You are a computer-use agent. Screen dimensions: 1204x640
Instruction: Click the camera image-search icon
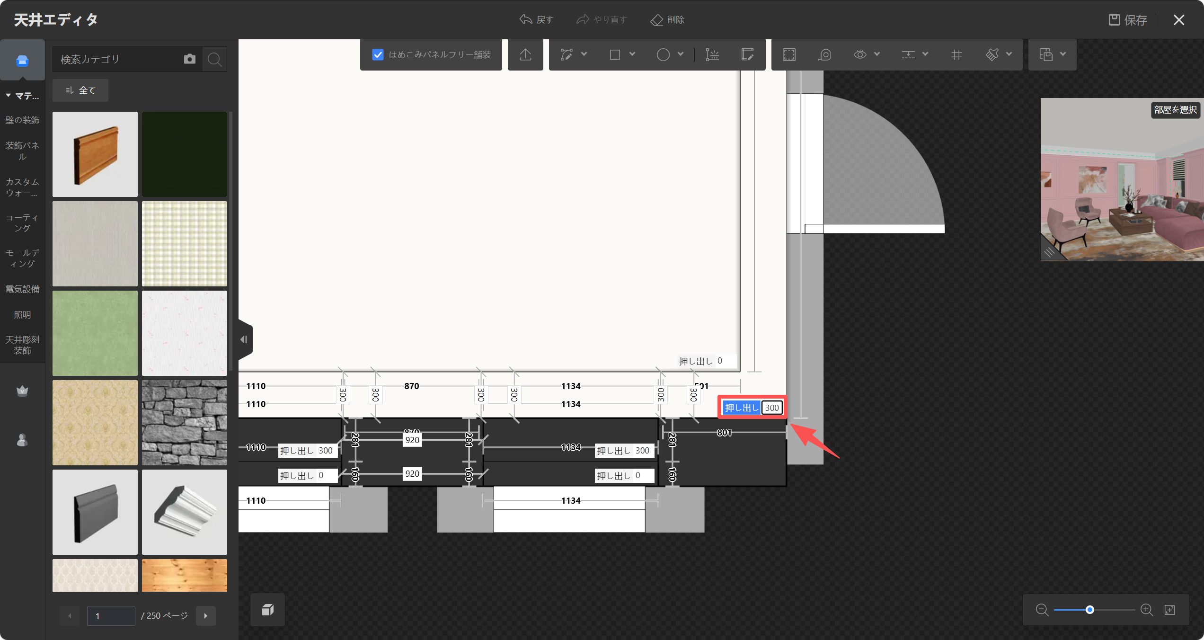tap(190, 59)
